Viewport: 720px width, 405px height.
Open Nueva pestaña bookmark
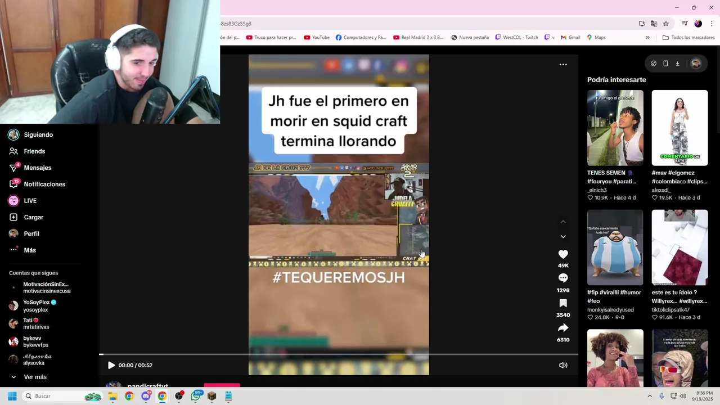(x=470, y=38)
